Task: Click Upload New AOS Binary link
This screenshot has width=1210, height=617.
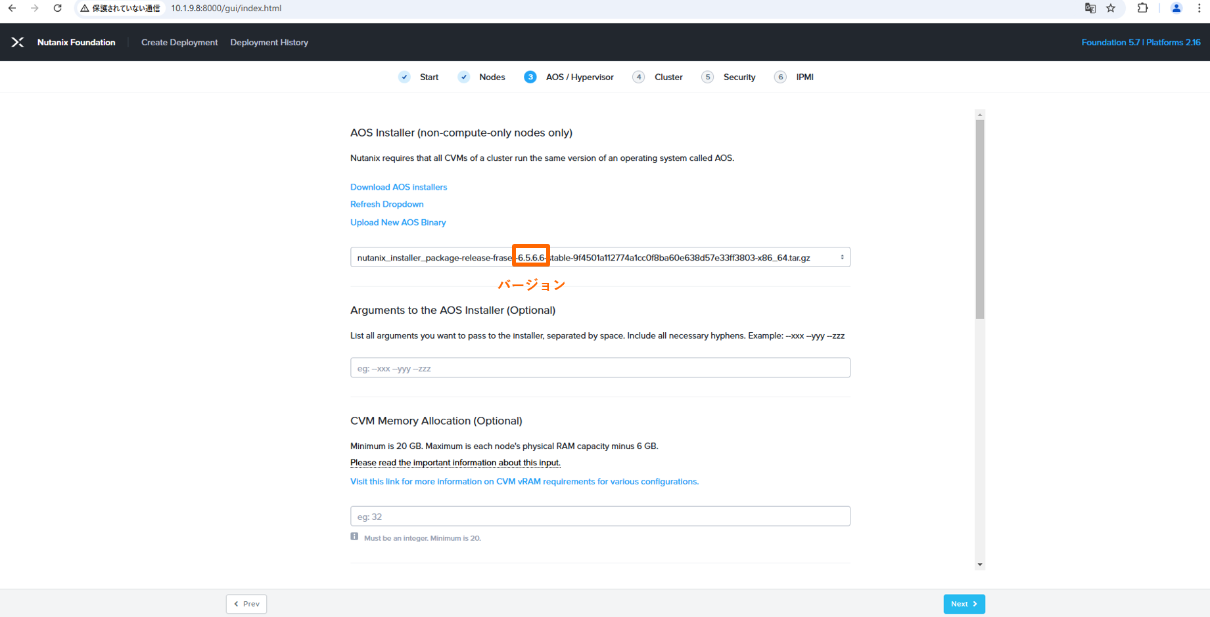Action: [x=398, y=223]
